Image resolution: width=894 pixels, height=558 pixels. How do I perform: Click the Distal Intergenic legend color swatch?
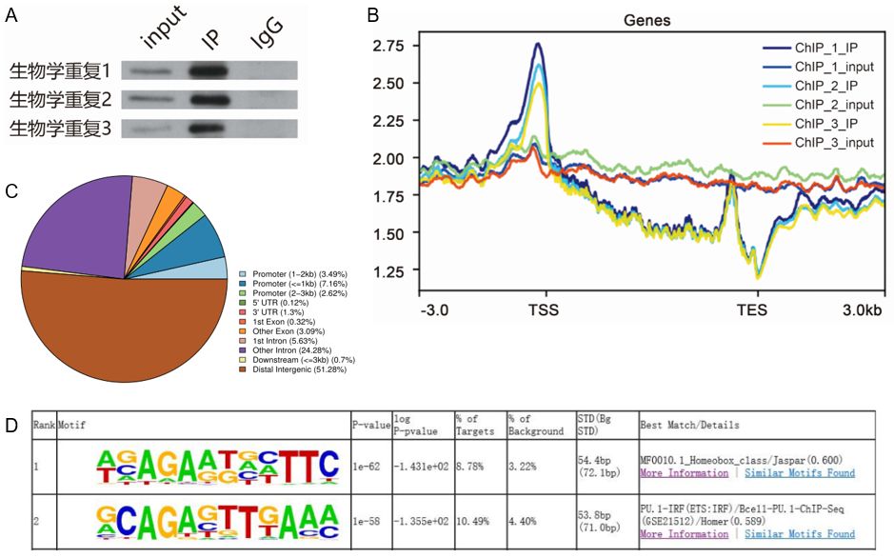243,369
